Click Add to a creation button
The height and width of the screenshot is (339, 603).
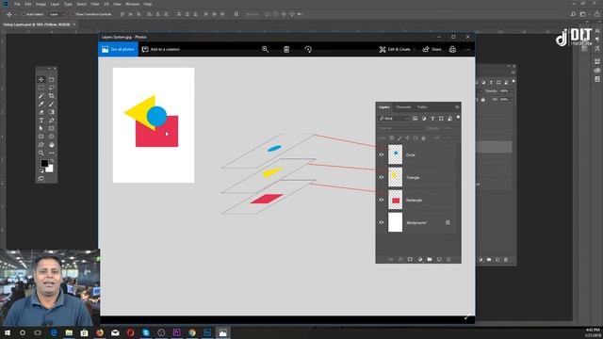click(x=161, y=49)
